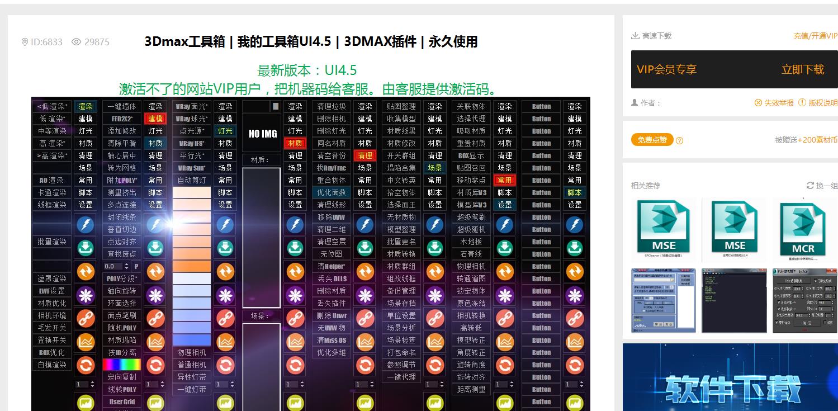Pick the lightest peach swatch under 自动筒灯

click(x=192, y=192)
